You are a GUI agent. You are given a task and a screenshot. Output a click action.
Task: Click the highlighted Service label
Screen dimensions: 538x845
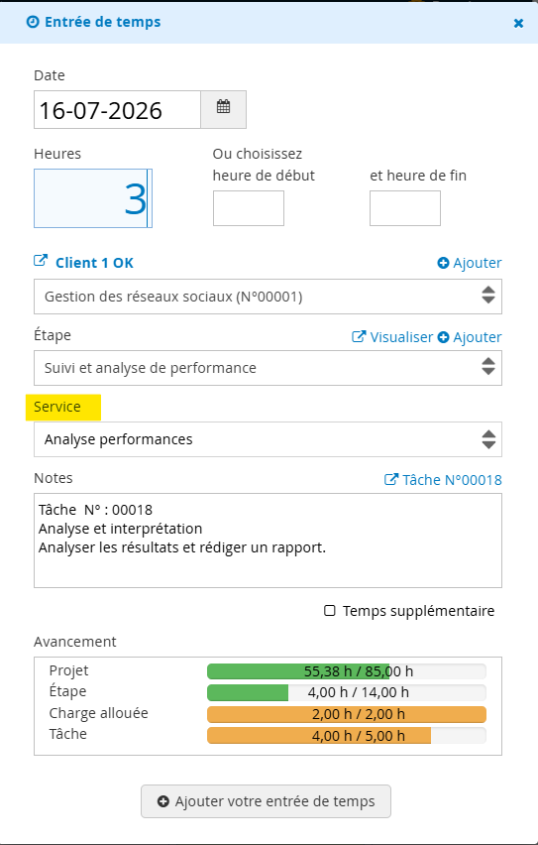click(57, 407)
